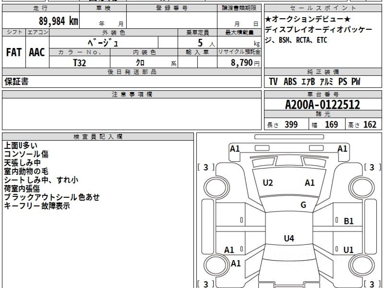The height and width of the screenshot is (288, 384).
Task: Click the エアコン header cell
Action: (x=37, y=32)
